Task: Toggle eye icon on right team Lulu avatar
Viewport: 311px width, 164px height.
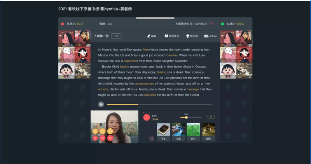Action: coord(222,35)
